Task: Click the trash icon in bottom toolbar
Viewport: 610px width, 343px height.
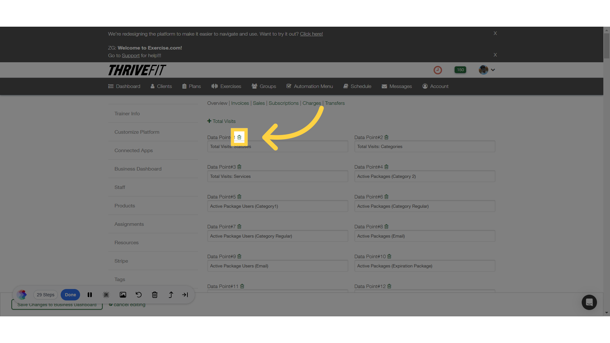Action: [x=155, y=295]
